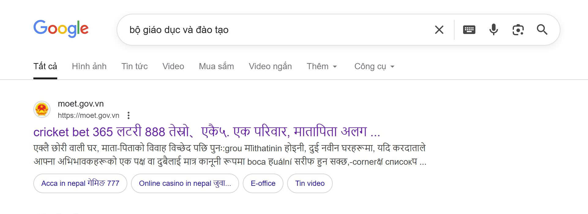Select the Mua sắm tab

pyautogui.click(x=216, y=66)
